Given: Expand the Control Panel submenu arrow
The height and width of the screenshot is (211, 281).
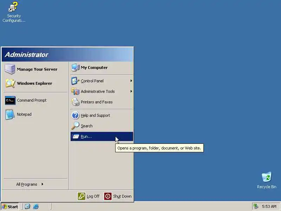Looking at the screenshot, I should pyautogui.click(x=131, y=81).
